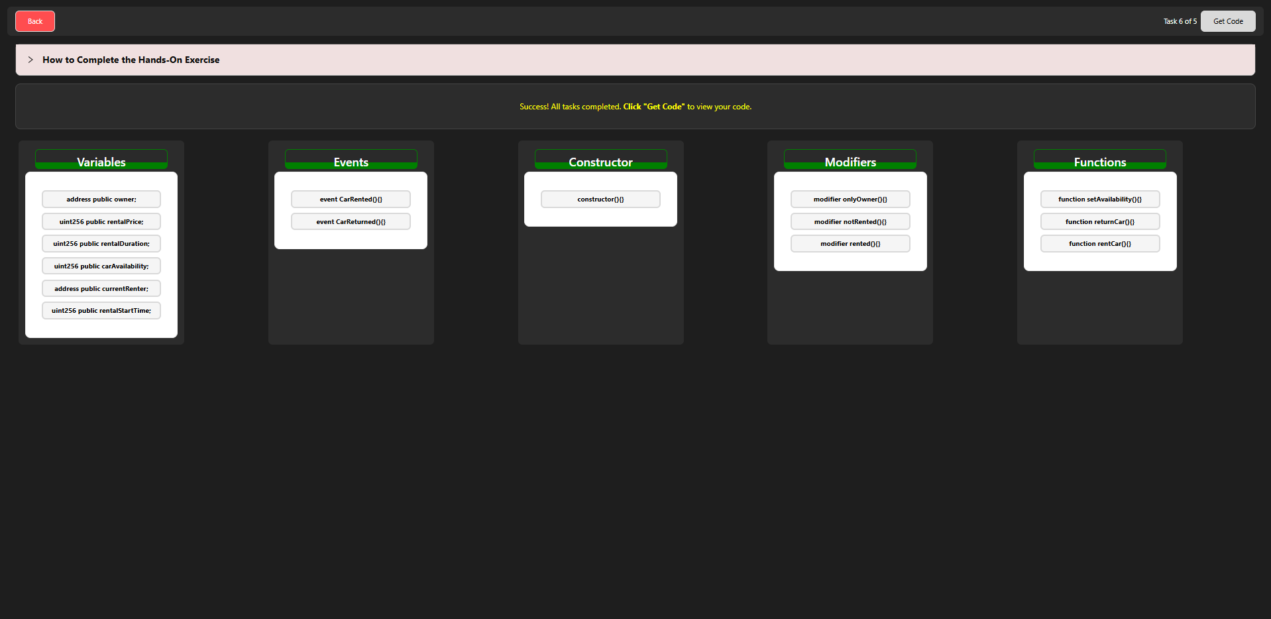Viewport: 1271px width, 619px height.
Task: Pick the address public owner block
Action: pyautogui.click(x=101, y=199)
